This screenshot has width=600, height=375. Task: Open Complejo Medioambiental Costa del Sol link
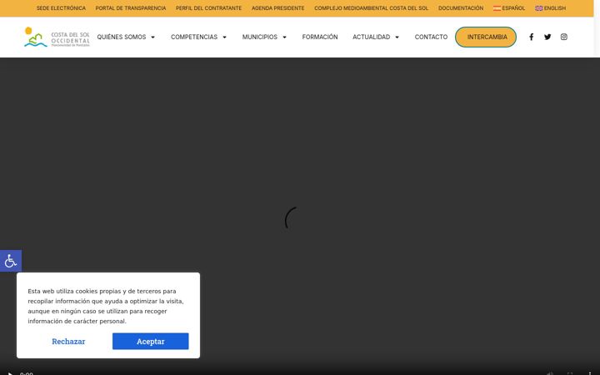point(371,8)
